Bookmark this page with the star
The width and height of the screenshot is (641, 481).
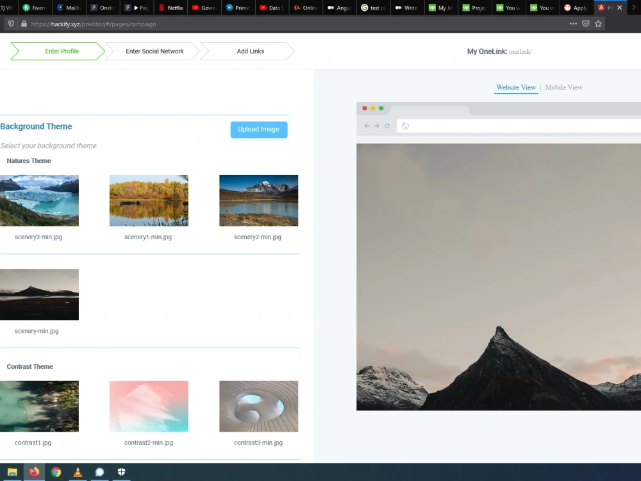pyautogui.click(x=598, y=24)
